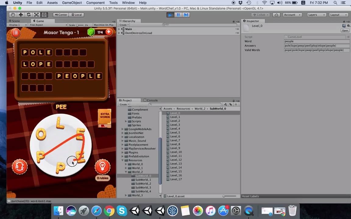Screen dimensions: 351x219
Task: Adjust the game view Scale slider
Action: (80, 25)
